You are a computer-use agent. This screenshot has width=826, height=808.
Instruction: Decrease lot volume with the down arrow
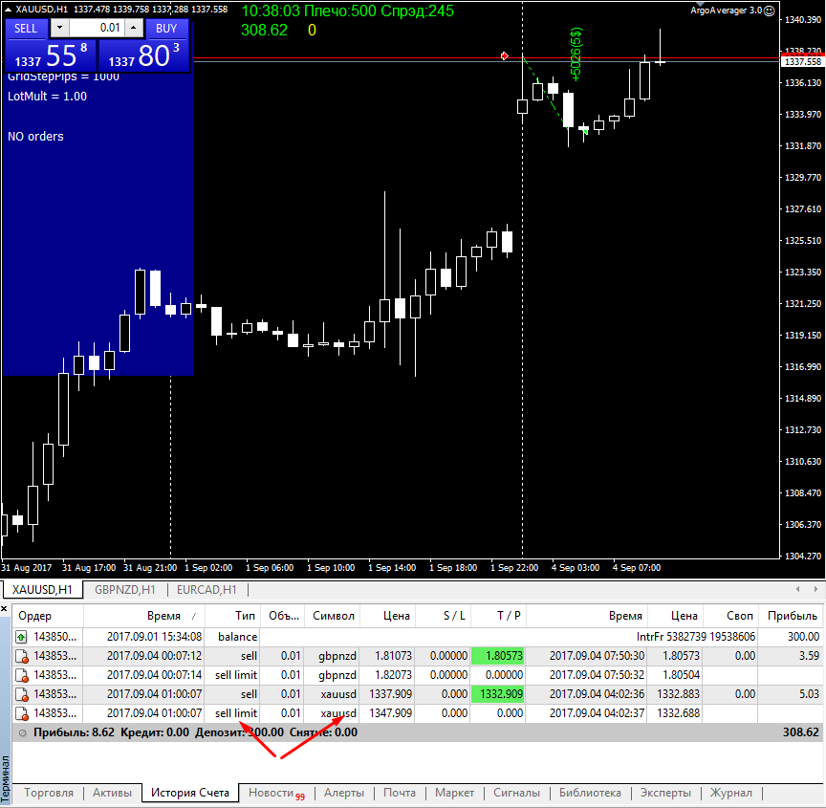59,28
